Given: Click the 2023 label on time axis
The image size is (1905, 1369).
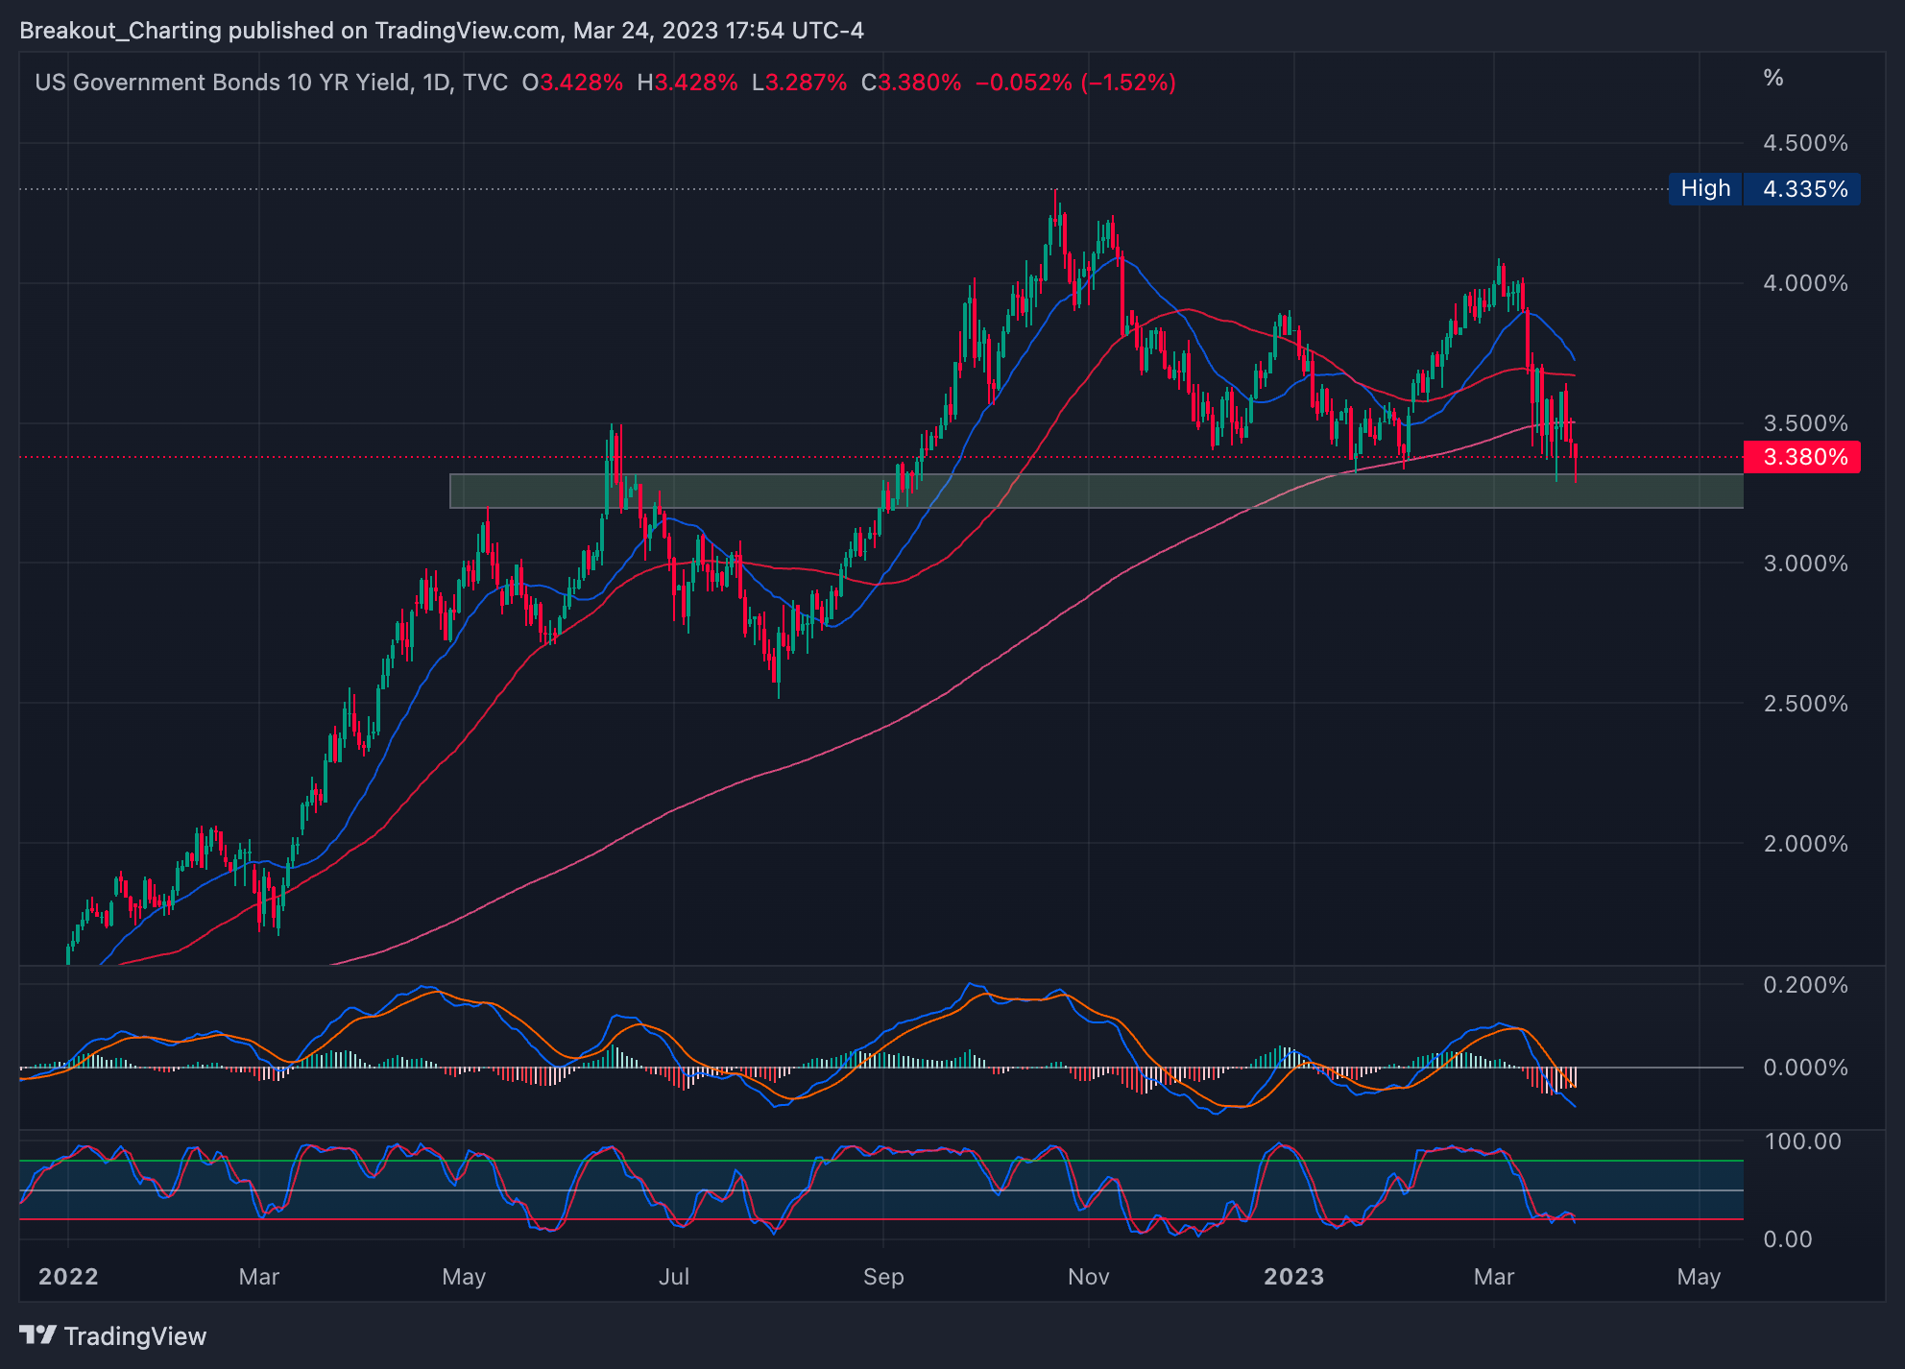Looking at the screenshot, I should click(1293, 1277).
